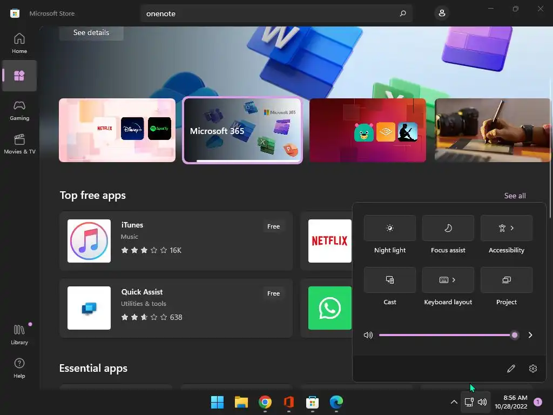Screen dimensions: 553x415
Task: Click the Store page vertical scrollbar
Action: 550,148
